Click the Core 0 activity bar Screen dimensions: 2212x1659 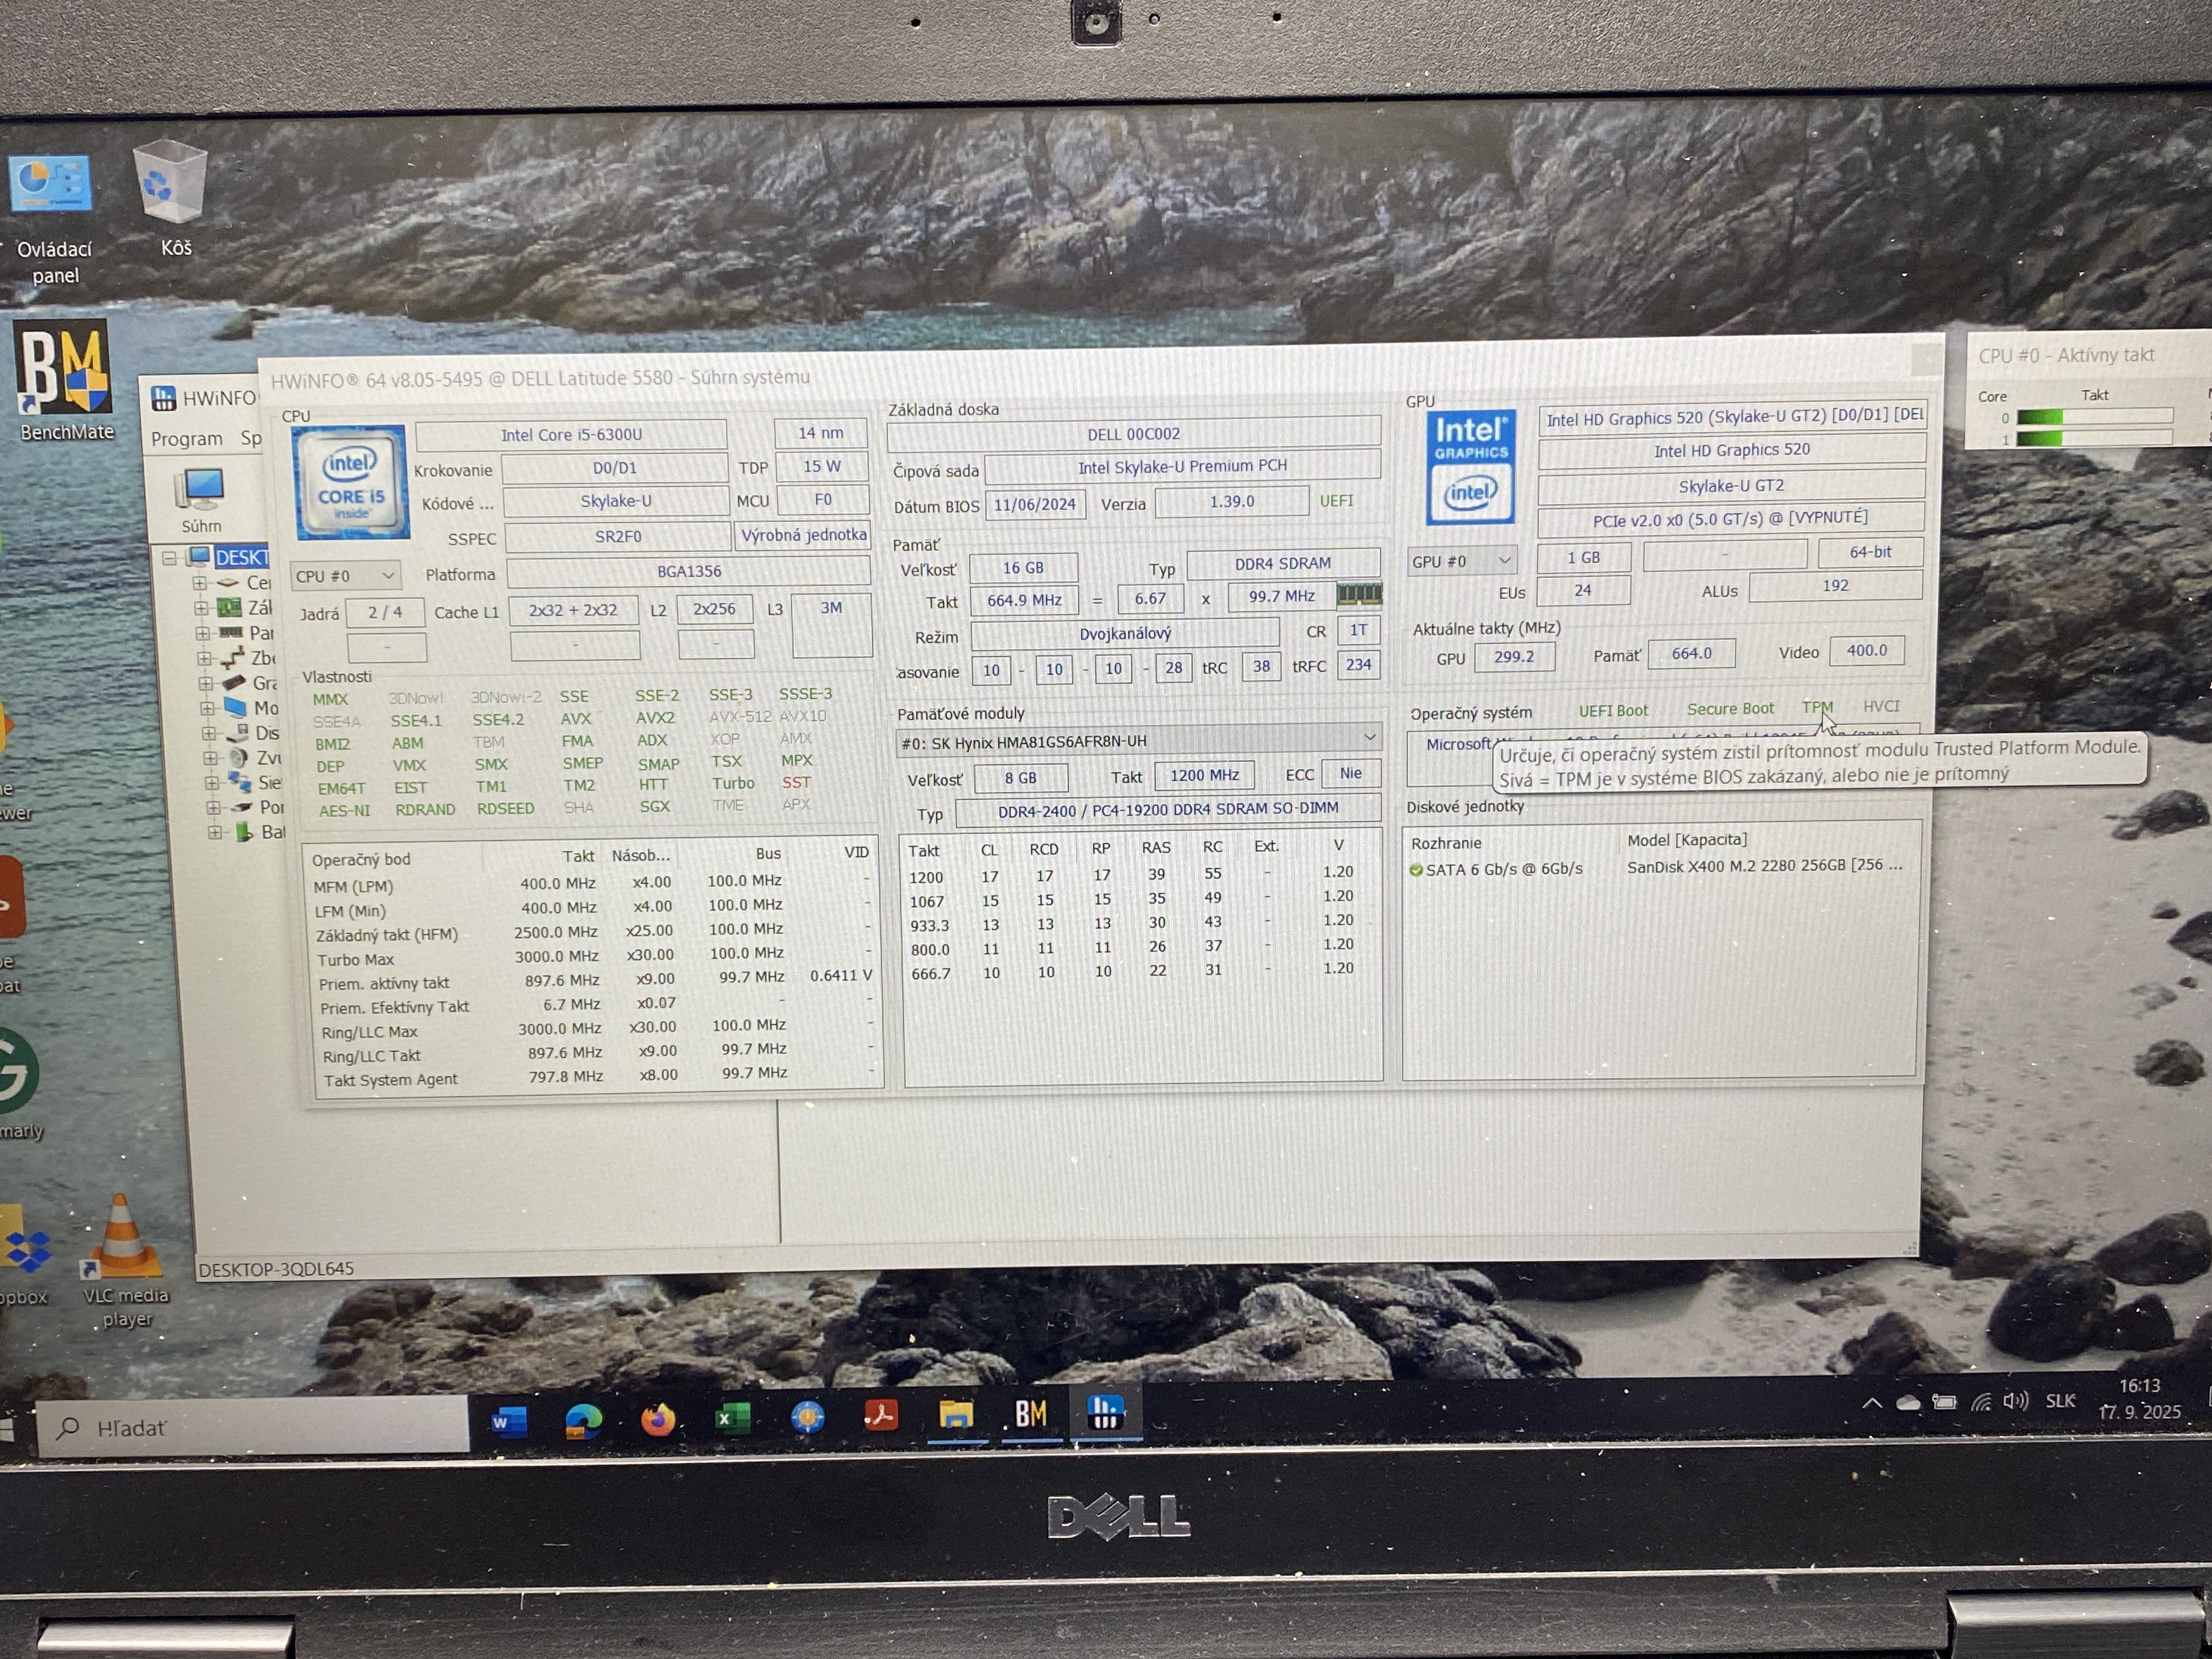[x=2095, y=416]
